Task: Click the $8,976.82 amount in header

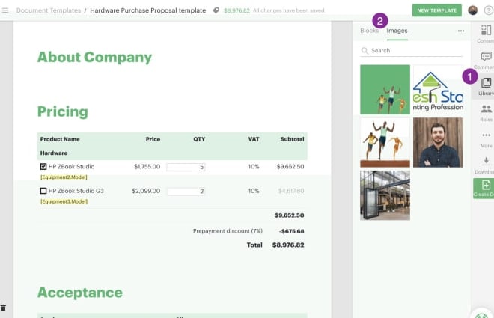Action: point(237,10)
